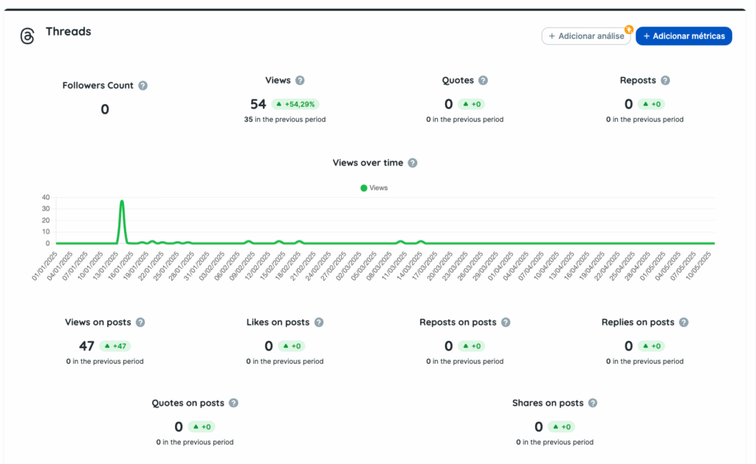
Task: Click the views peak on the chart line
Action: point(122,201)
